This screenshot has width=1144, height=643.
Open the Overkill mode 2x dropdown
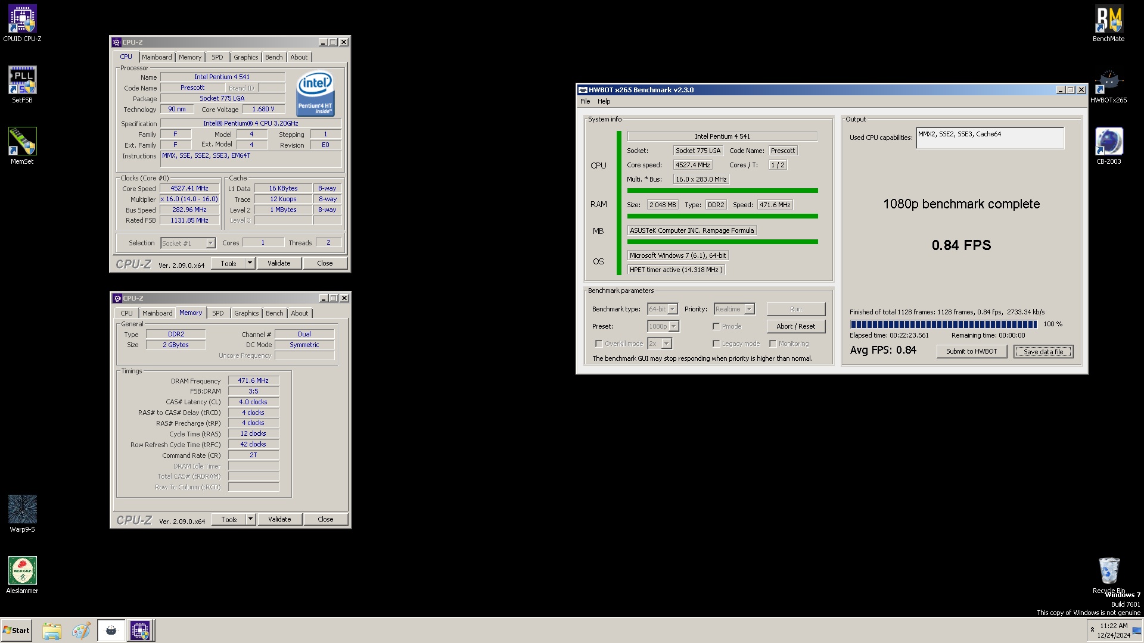(666, 344)
